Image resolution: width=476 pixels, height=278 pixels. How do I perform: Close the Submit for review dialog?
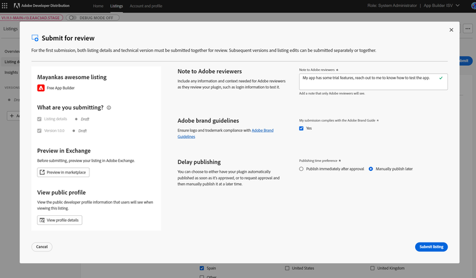coord(451,30)
